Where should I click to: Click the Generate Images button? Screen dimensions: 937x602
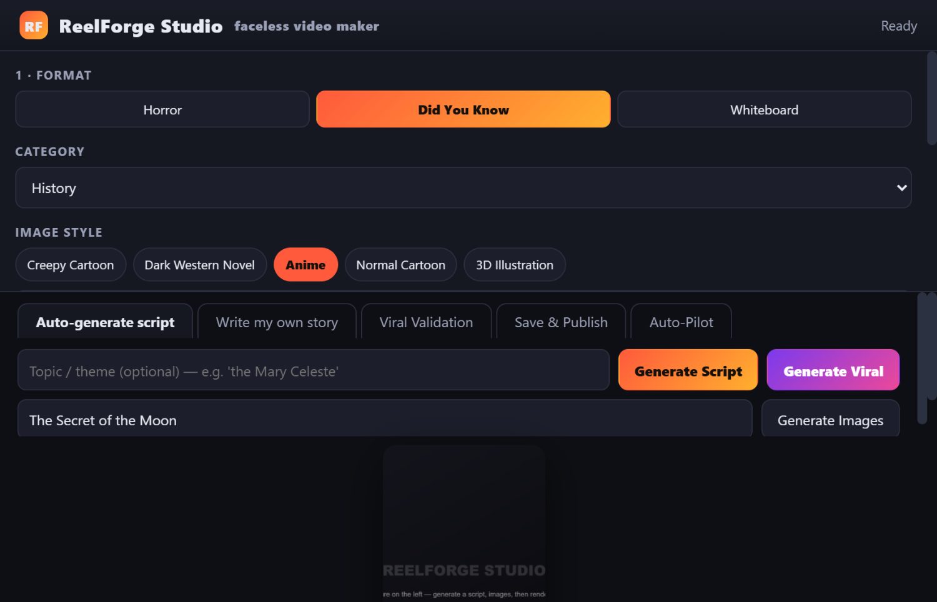click(x=831, y=419)
